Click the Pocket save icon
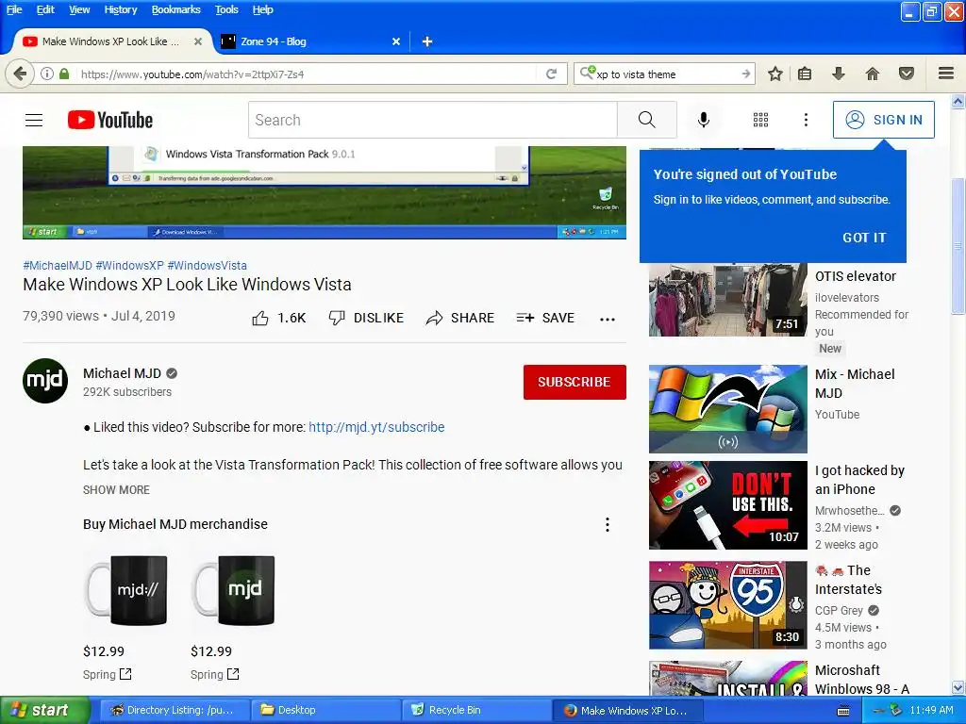 [x=907, y=74]
